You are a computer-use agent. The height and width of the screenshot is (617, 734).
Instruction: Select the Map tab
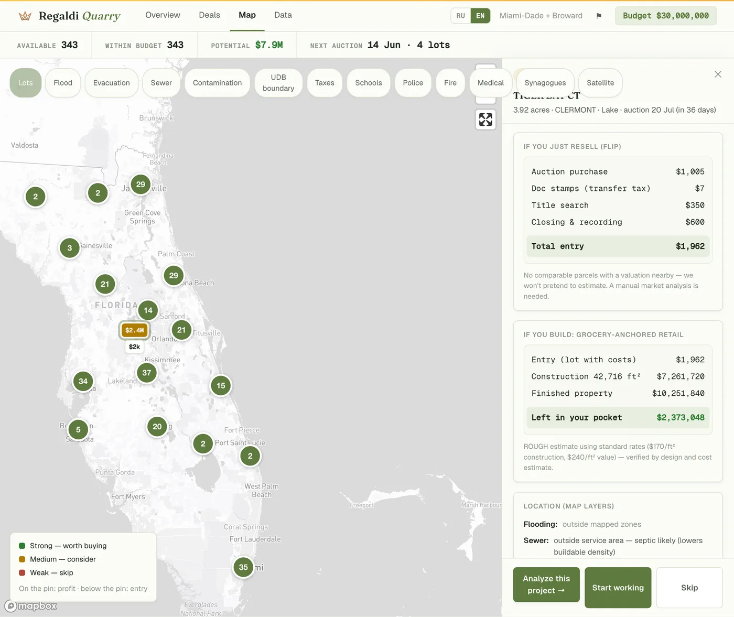click(247, 15)
